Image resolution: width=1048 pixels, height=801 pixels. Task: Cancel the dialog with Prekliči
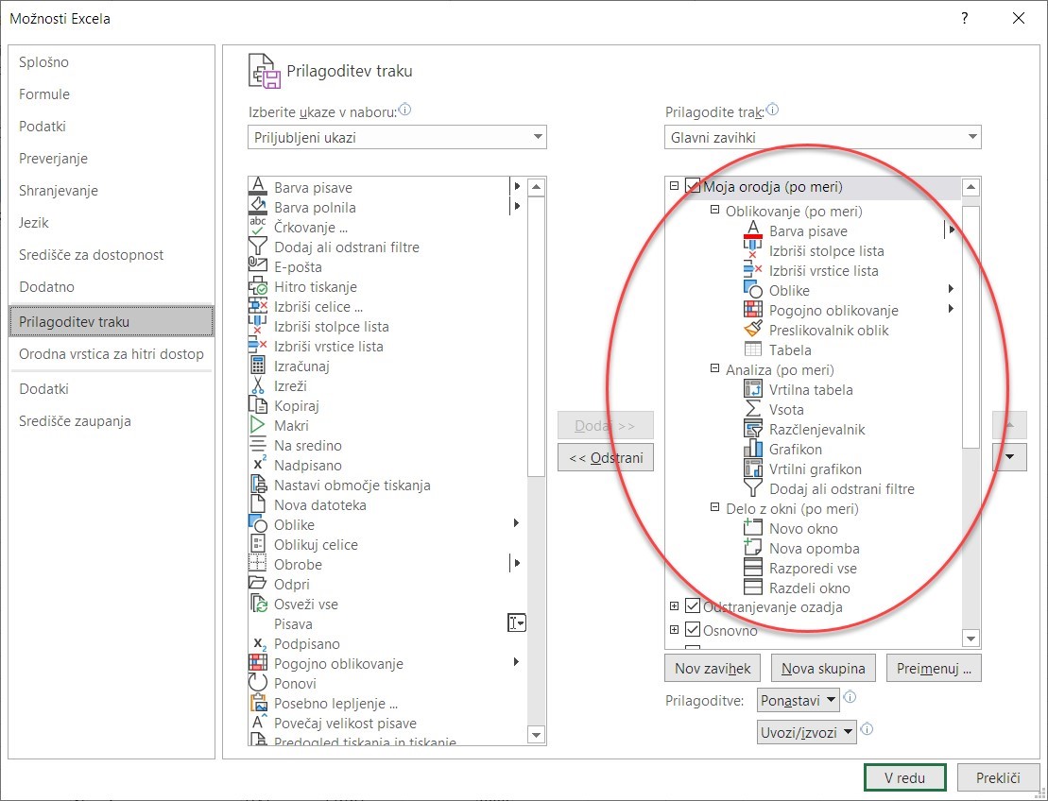[998, 777]
